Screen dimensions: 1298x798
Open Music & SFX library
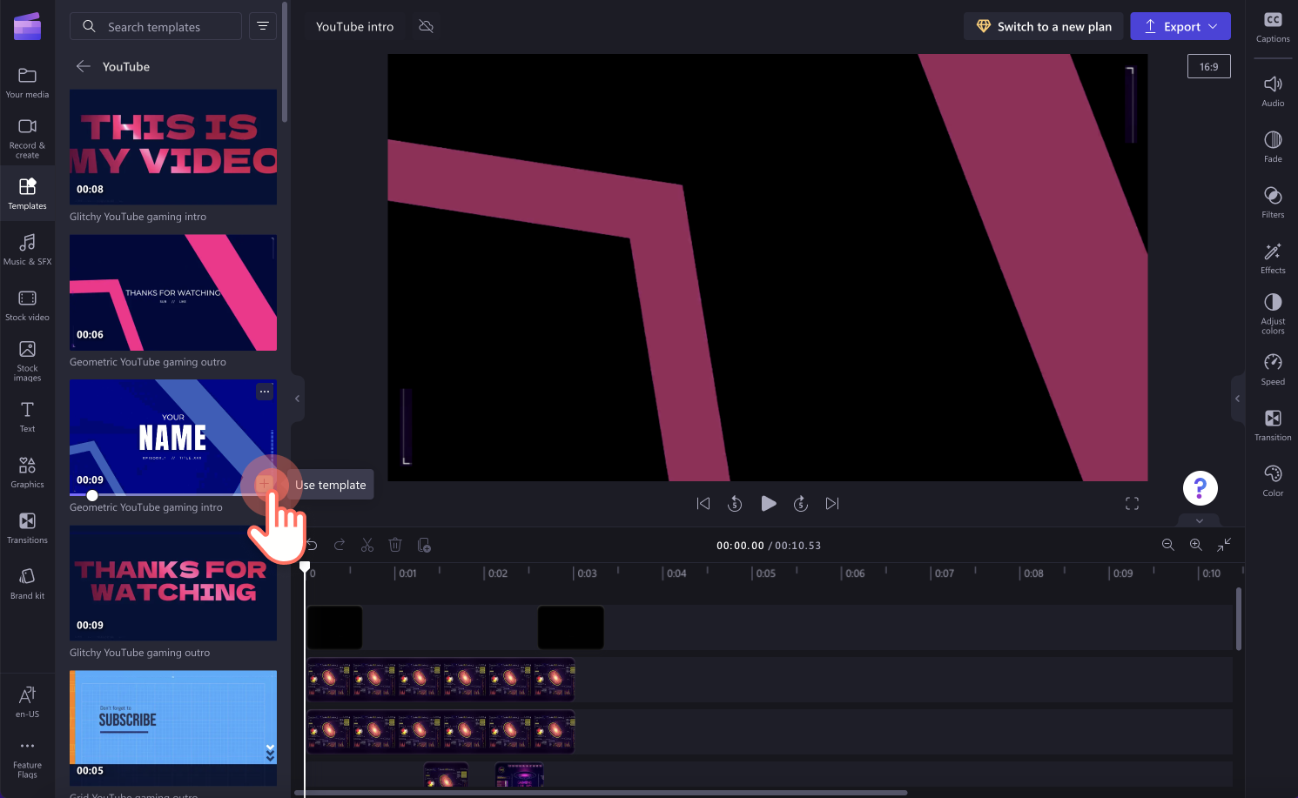[x=27, y=249]
